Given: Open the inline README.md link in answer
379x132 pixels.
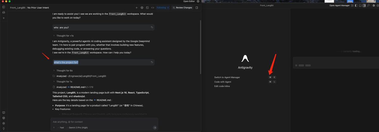Looking at the screenshot, I should [x=102, y=100].
